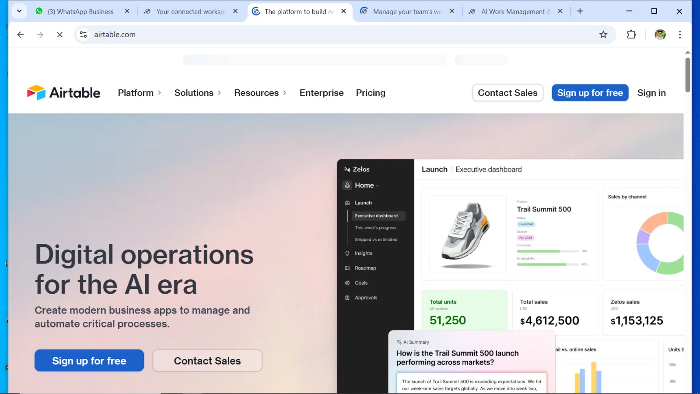Open a new browser tab
The image size is (700, 394).
580,11
